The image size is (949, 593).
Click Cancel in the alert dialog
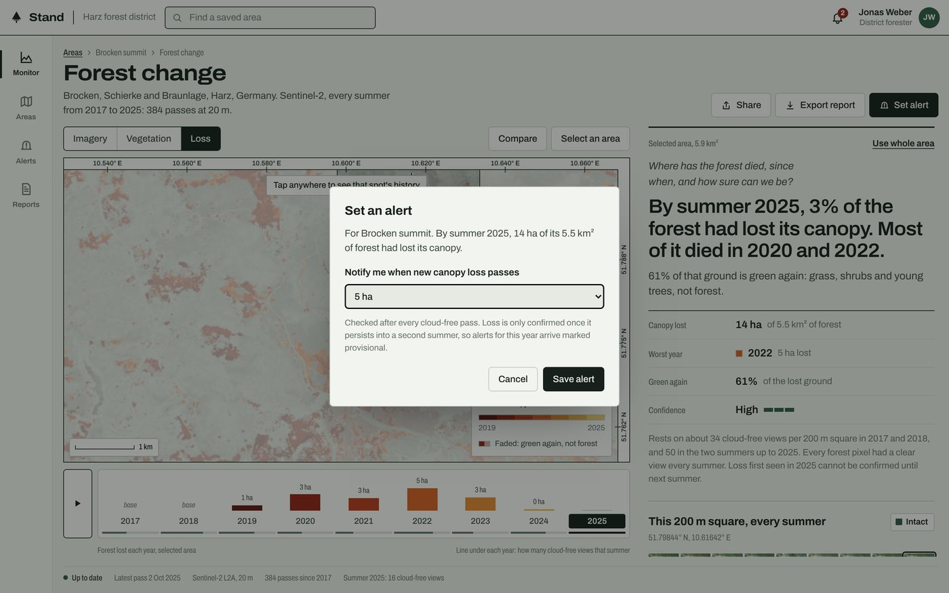pyautogui.click(x=513, y=380)
